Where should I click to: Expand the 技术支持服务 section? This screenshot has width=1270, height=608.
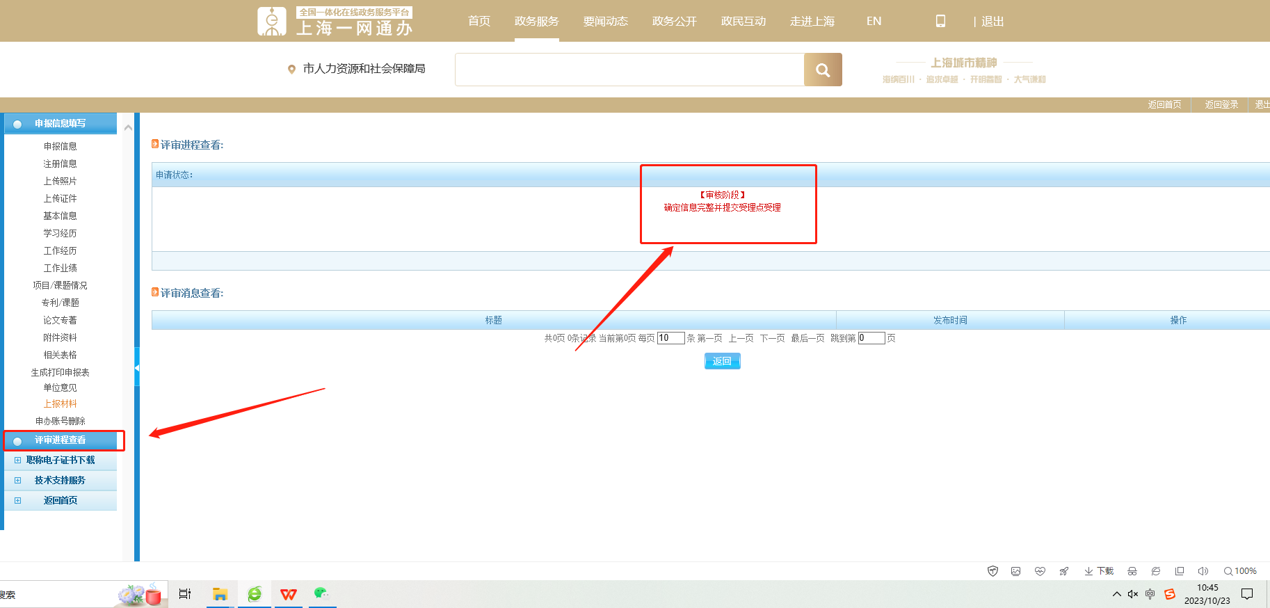tap(60, 481)
